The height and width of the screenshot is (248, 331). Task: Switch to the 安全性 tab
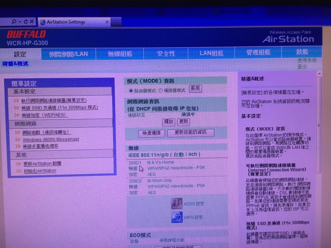click(166, 53)
